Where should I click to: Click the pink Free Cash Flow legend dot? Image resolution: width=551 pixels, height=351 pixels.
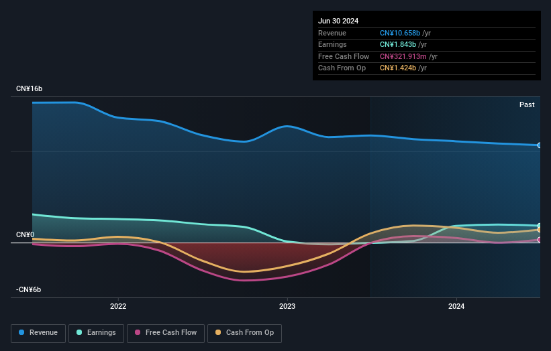[138, 332]
